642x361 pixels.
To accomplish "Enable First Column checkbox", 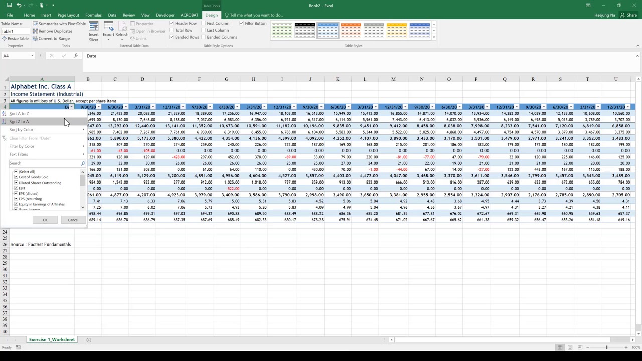I will coord(204,24).
